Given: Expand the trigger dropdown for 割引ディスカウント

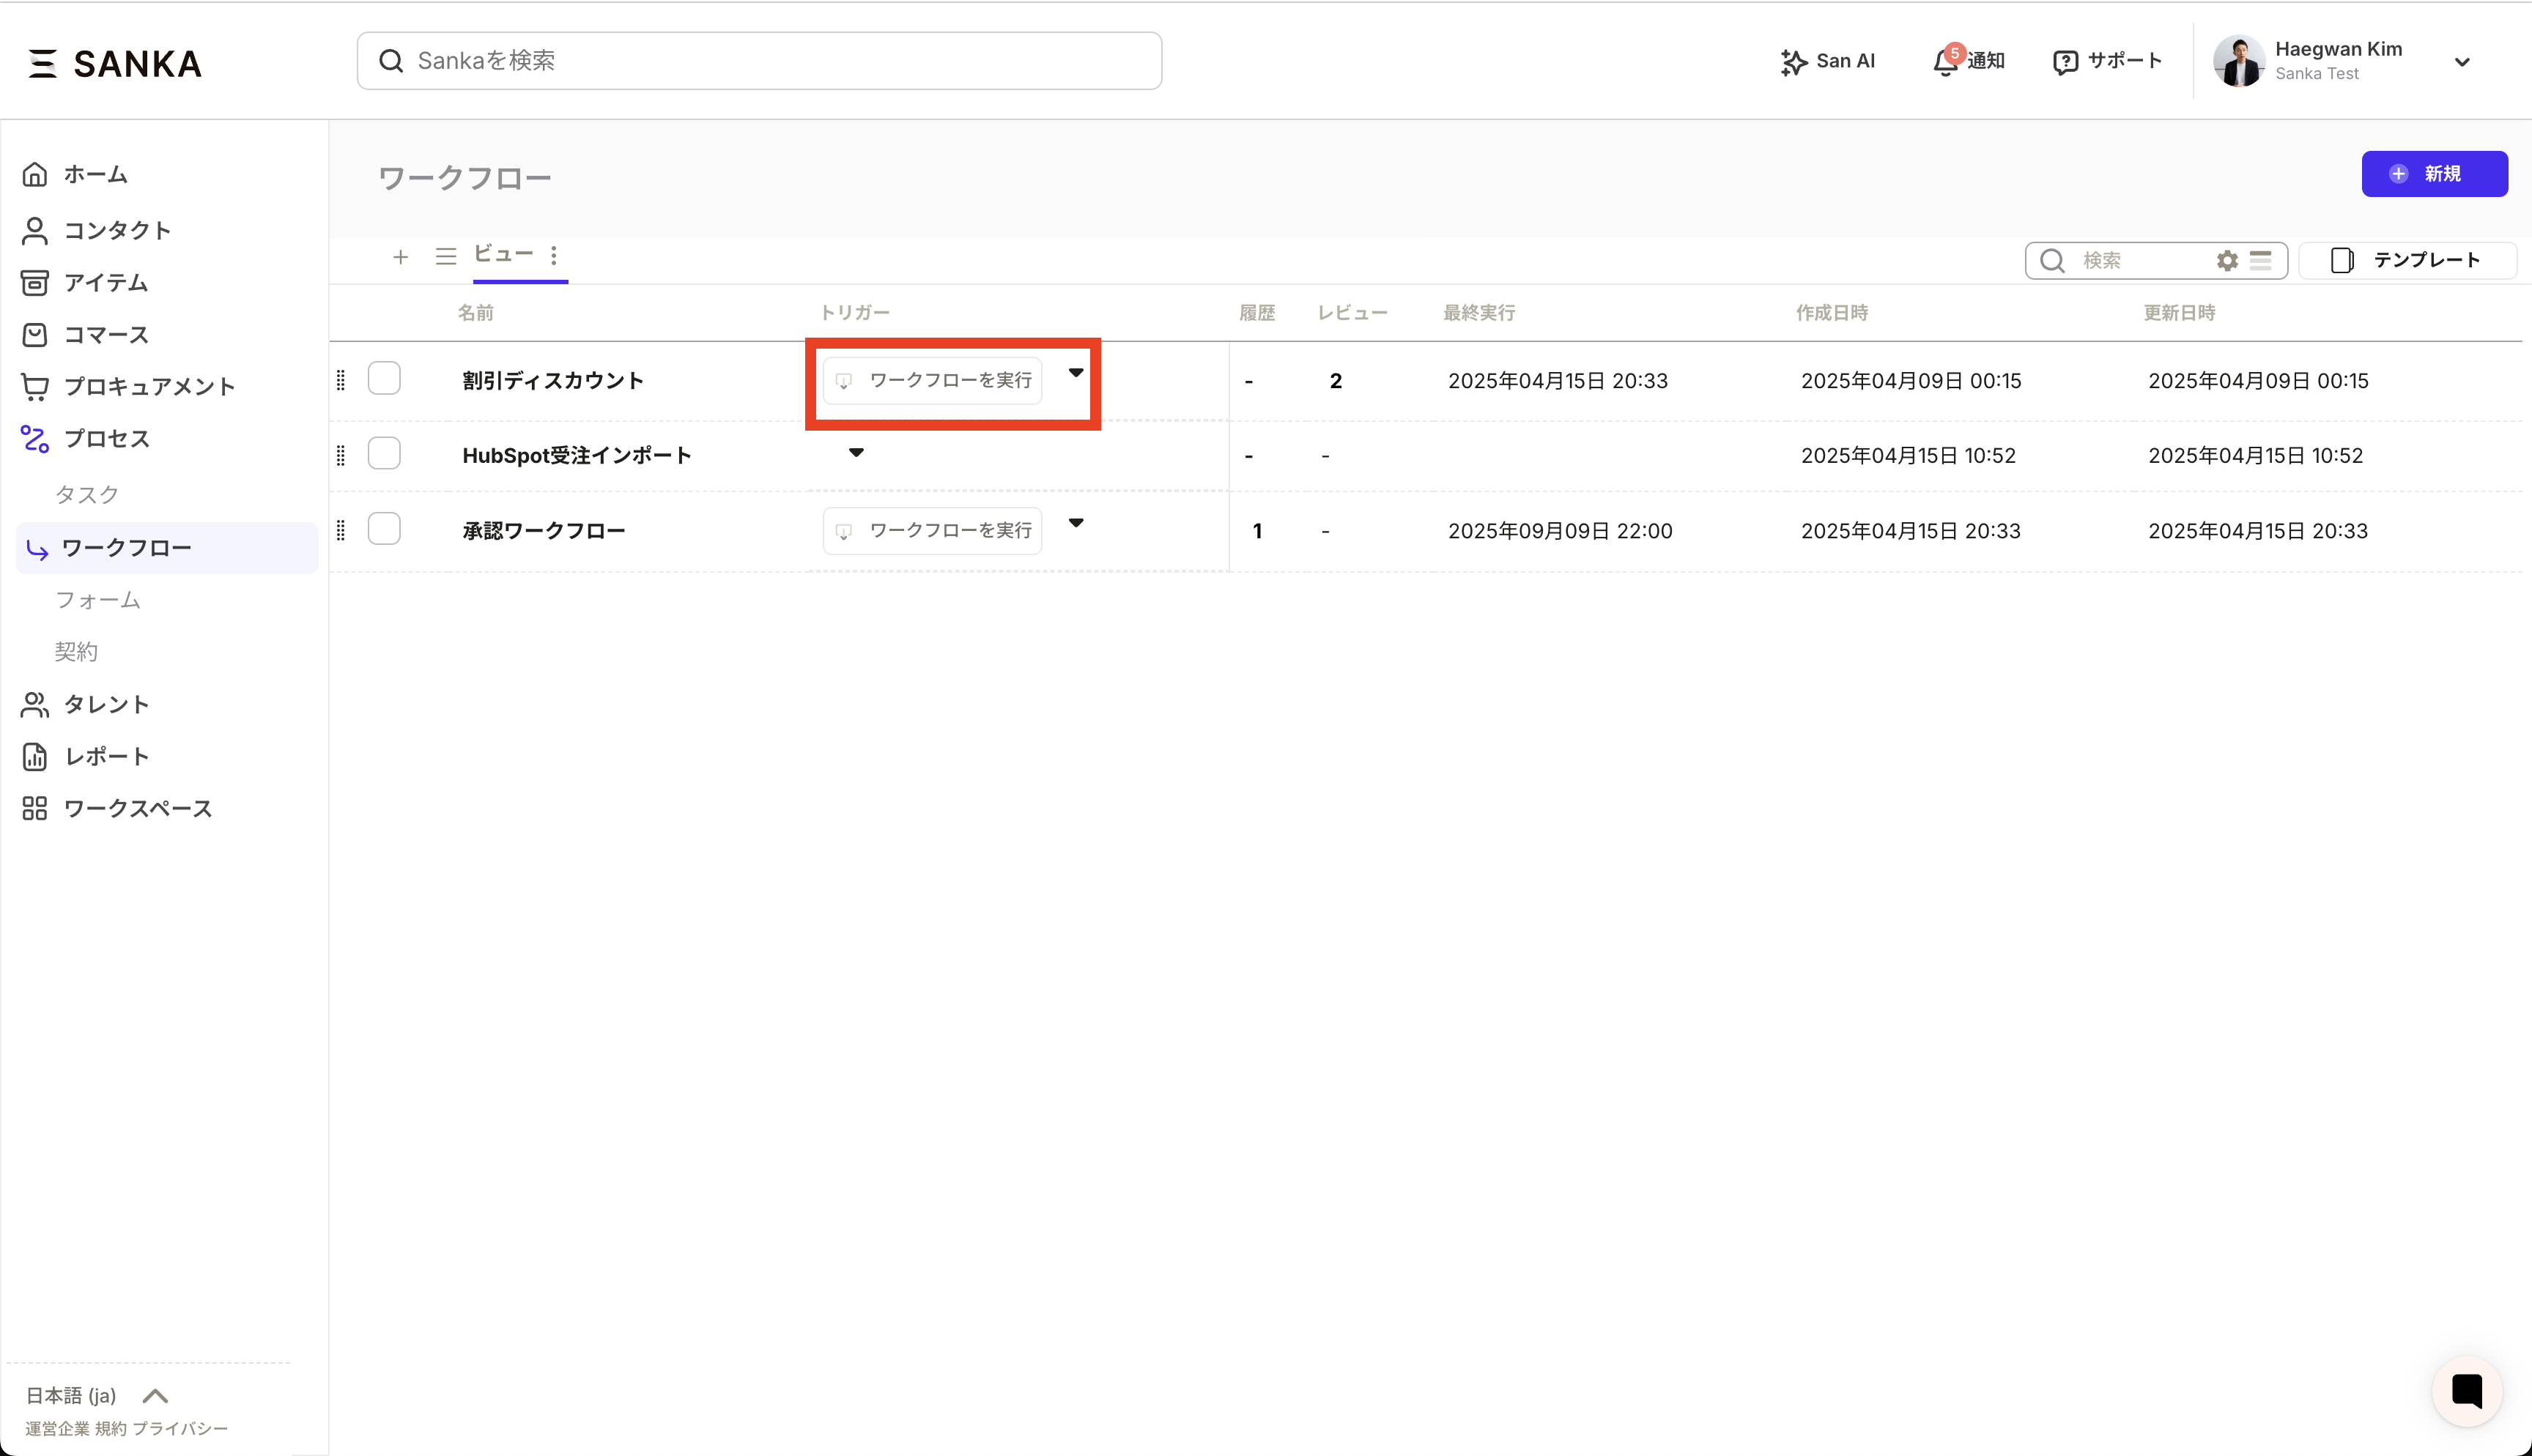Looking at the screenshot, I should pyautogui.click(x=1076, y=373).
